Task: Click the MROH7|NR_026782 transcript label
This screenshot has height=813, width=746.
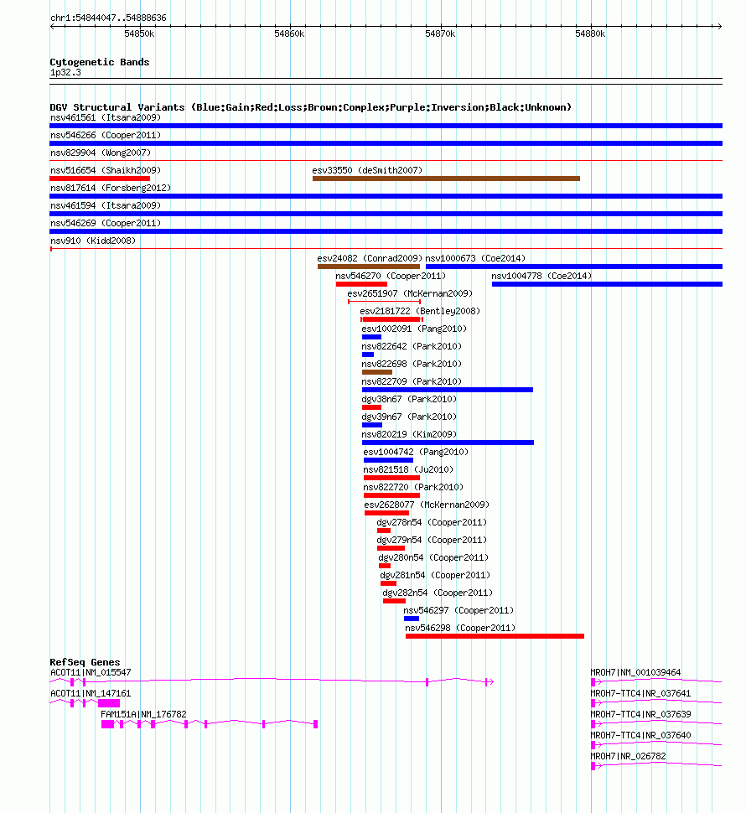Action: 629,757
